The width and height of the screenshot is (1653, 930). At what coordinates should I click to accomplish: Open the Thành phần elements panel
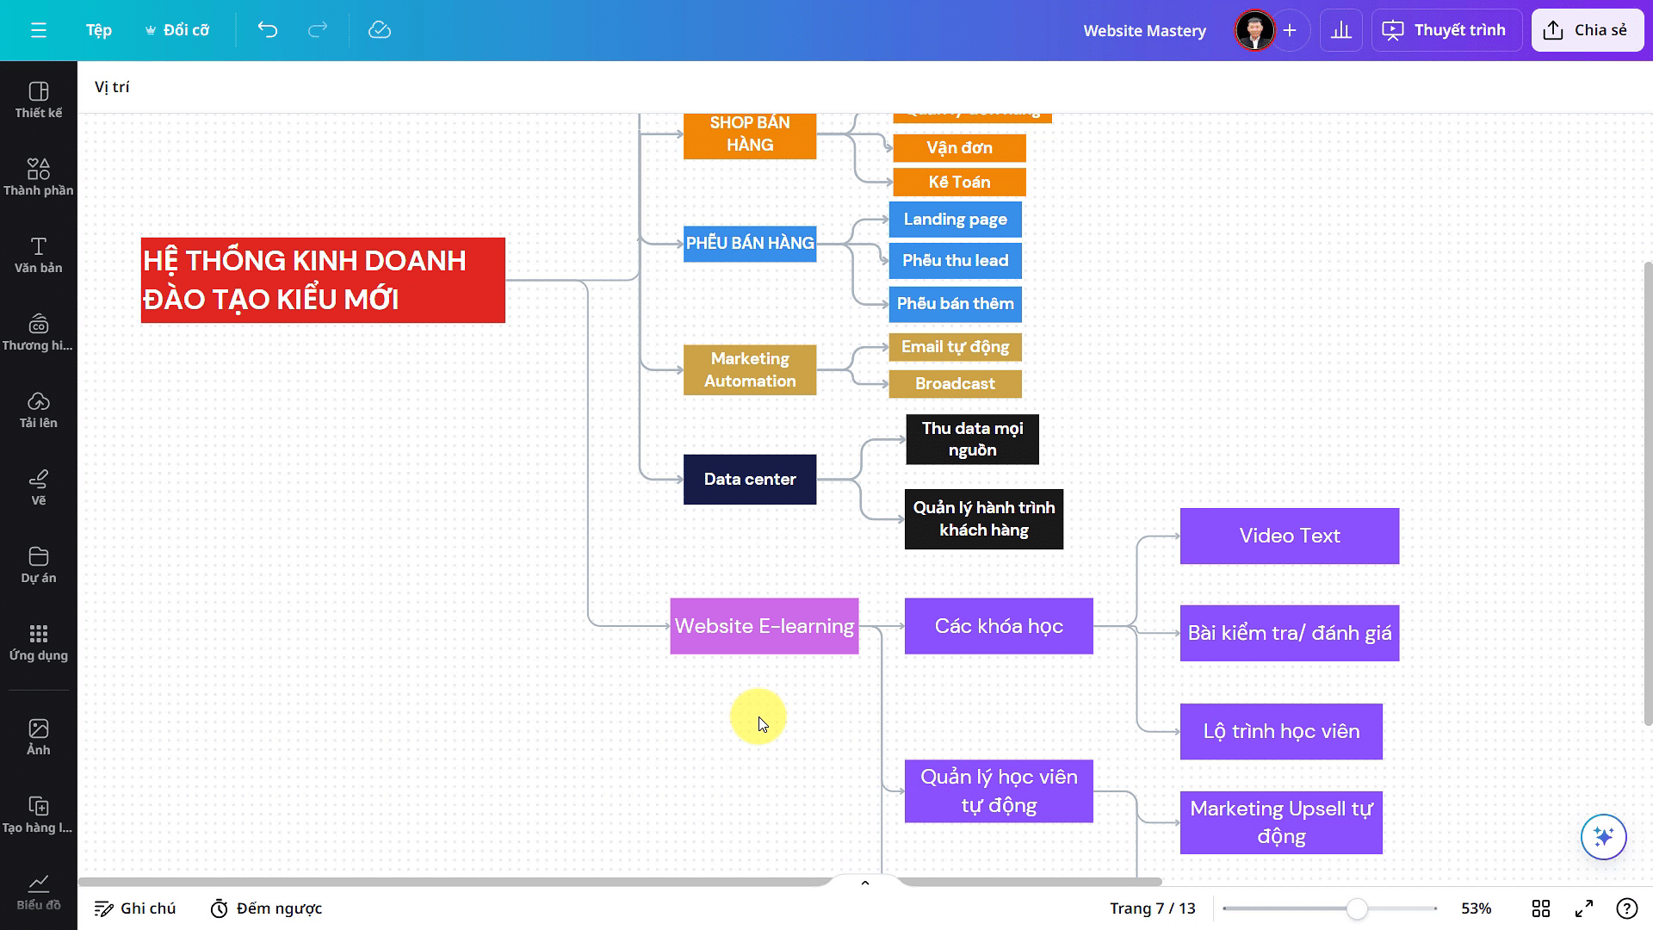(39, 177)
